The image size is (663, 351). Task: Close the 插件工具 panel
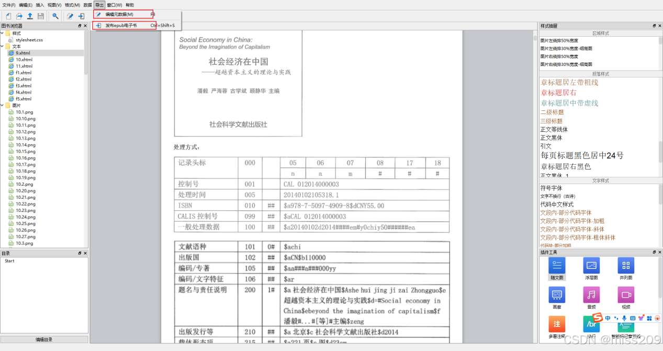pyautogui.click(x=659, y=253)
